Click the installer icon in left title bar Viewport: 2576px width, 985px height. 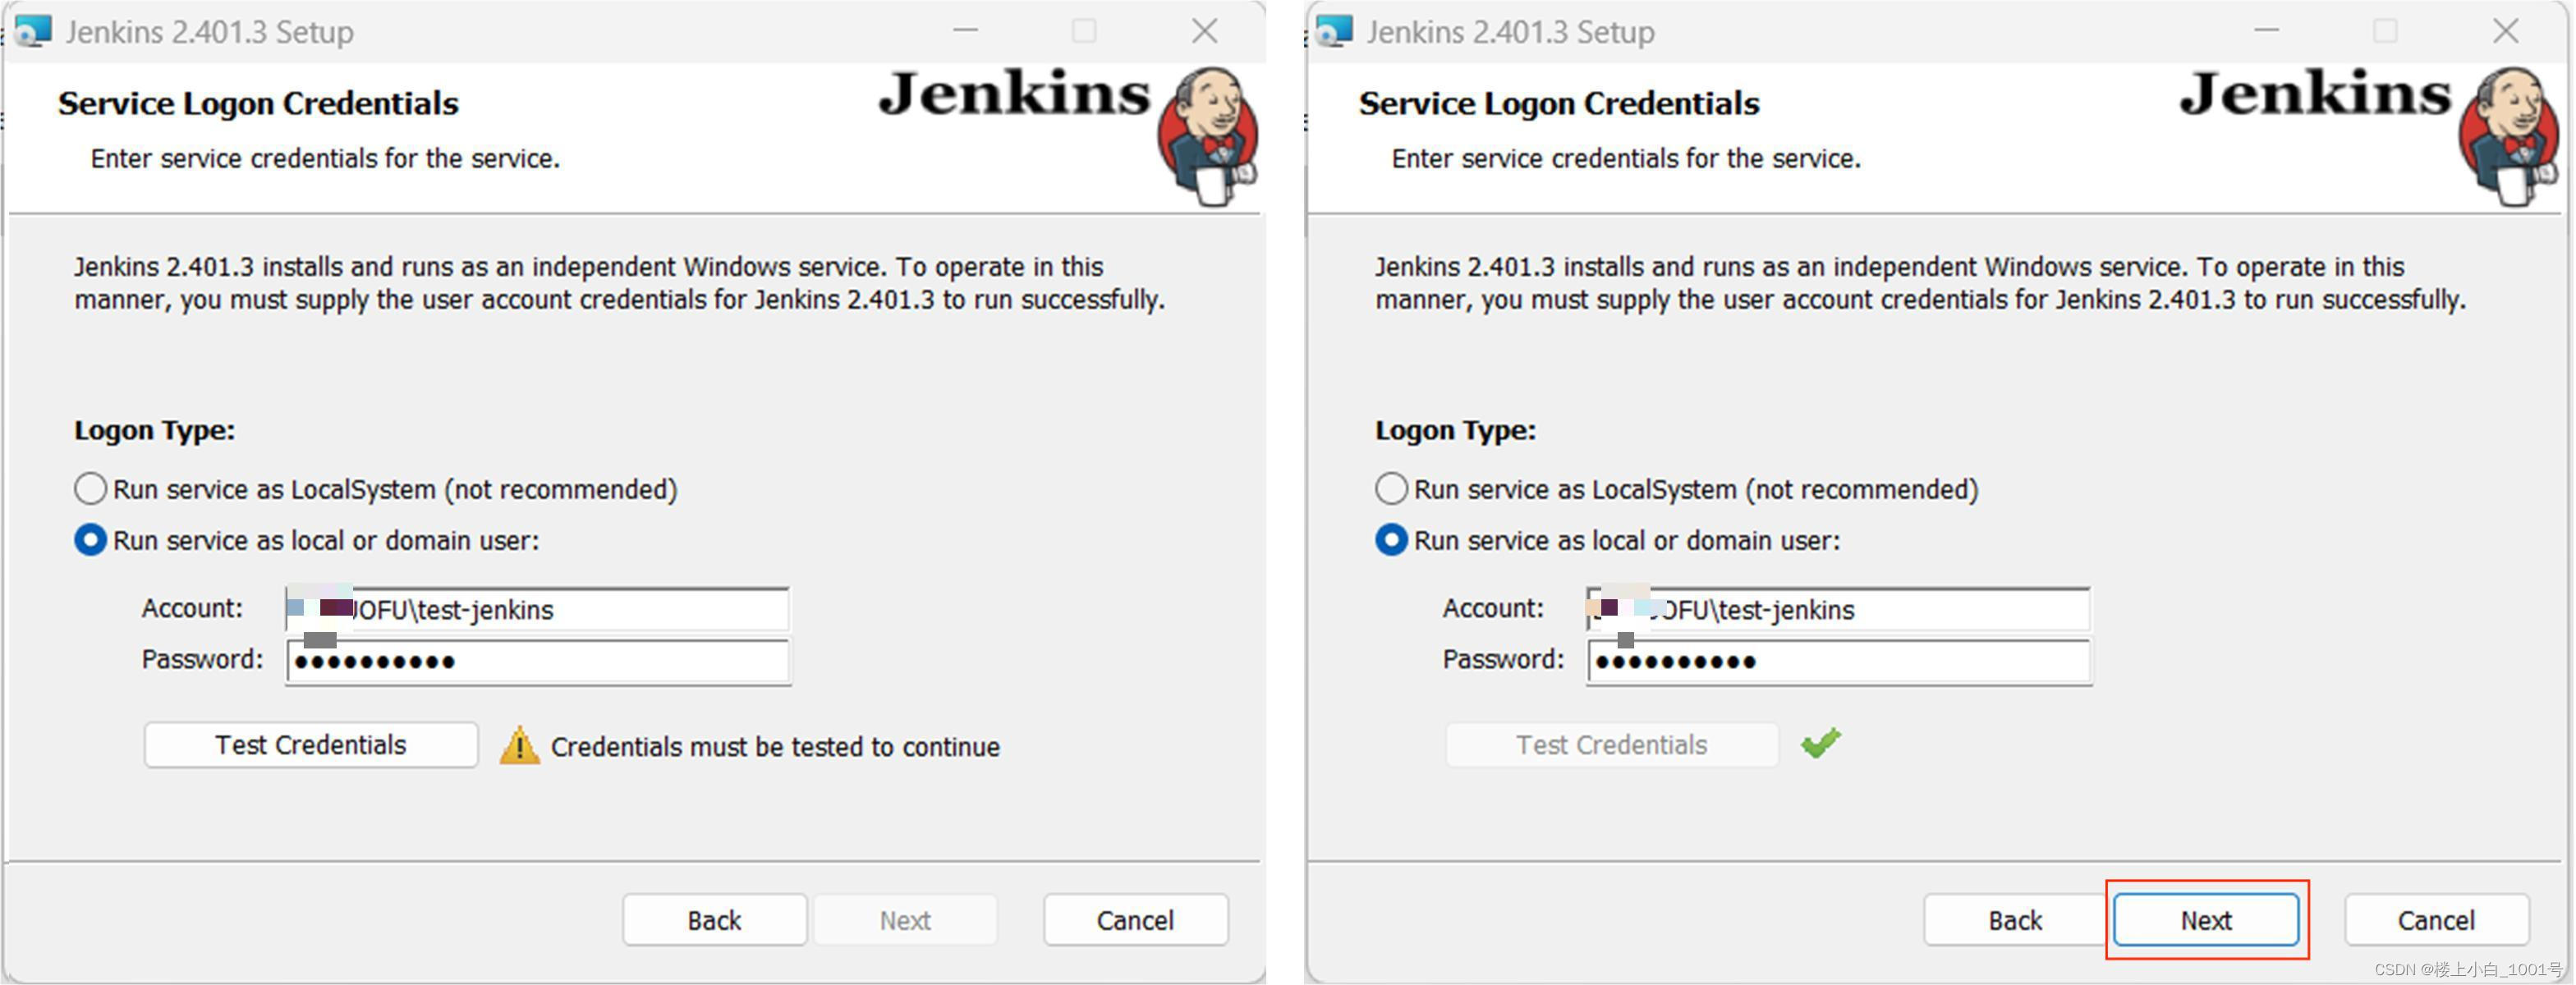(33, 31)
